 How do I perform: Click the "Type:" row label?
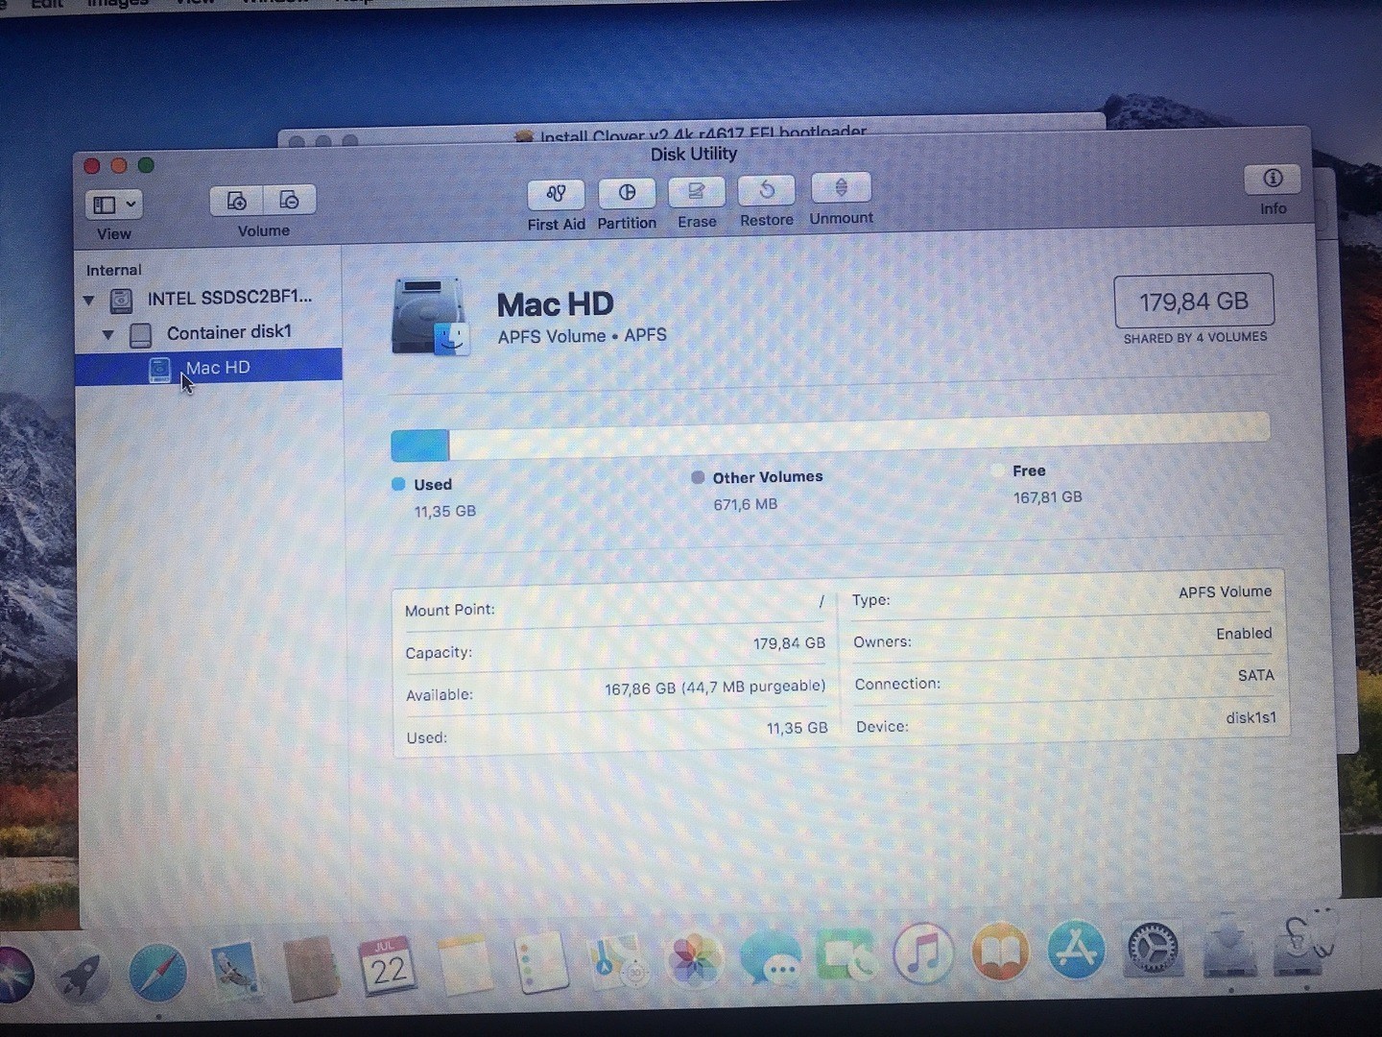871,600
